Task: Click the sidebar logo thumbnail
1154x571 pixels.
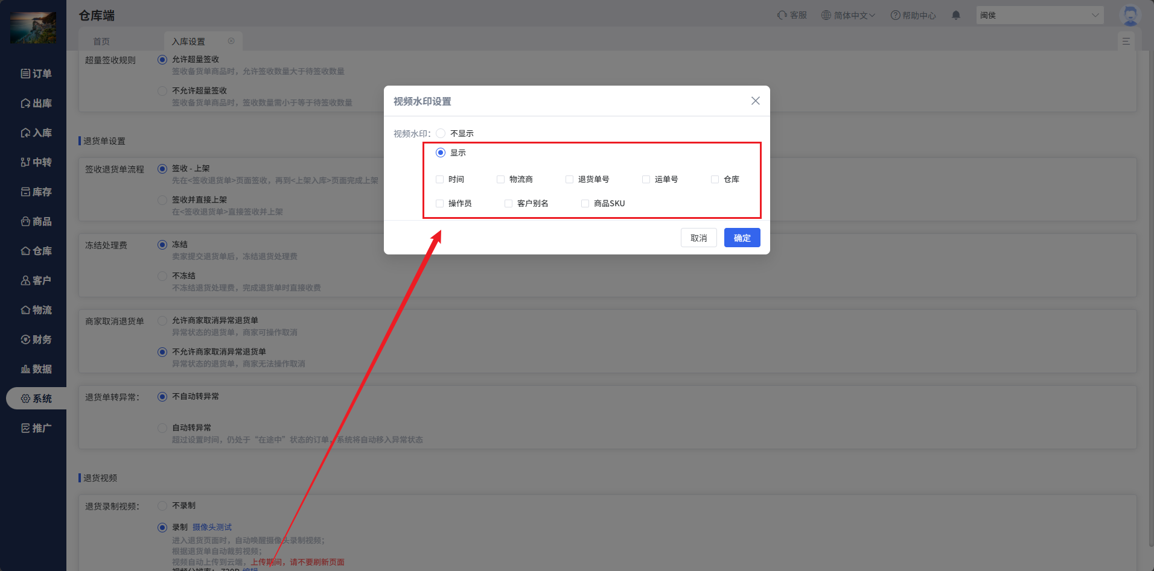Action: tap(33, 28)
